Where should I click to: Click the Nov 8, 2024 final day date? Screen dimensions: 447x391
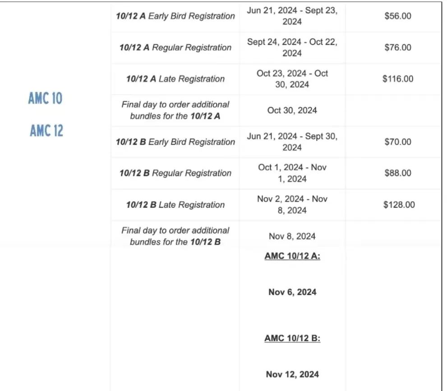pyautogui.click(x=292, y=236)
